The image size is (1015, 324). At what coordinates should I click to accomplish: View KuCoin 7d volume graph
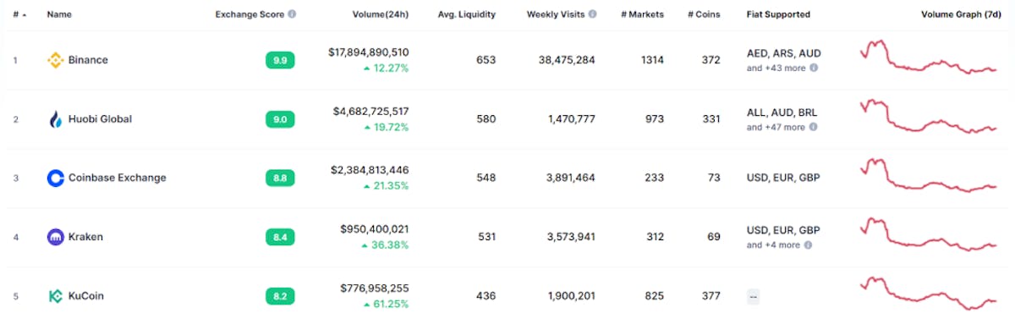930,294
